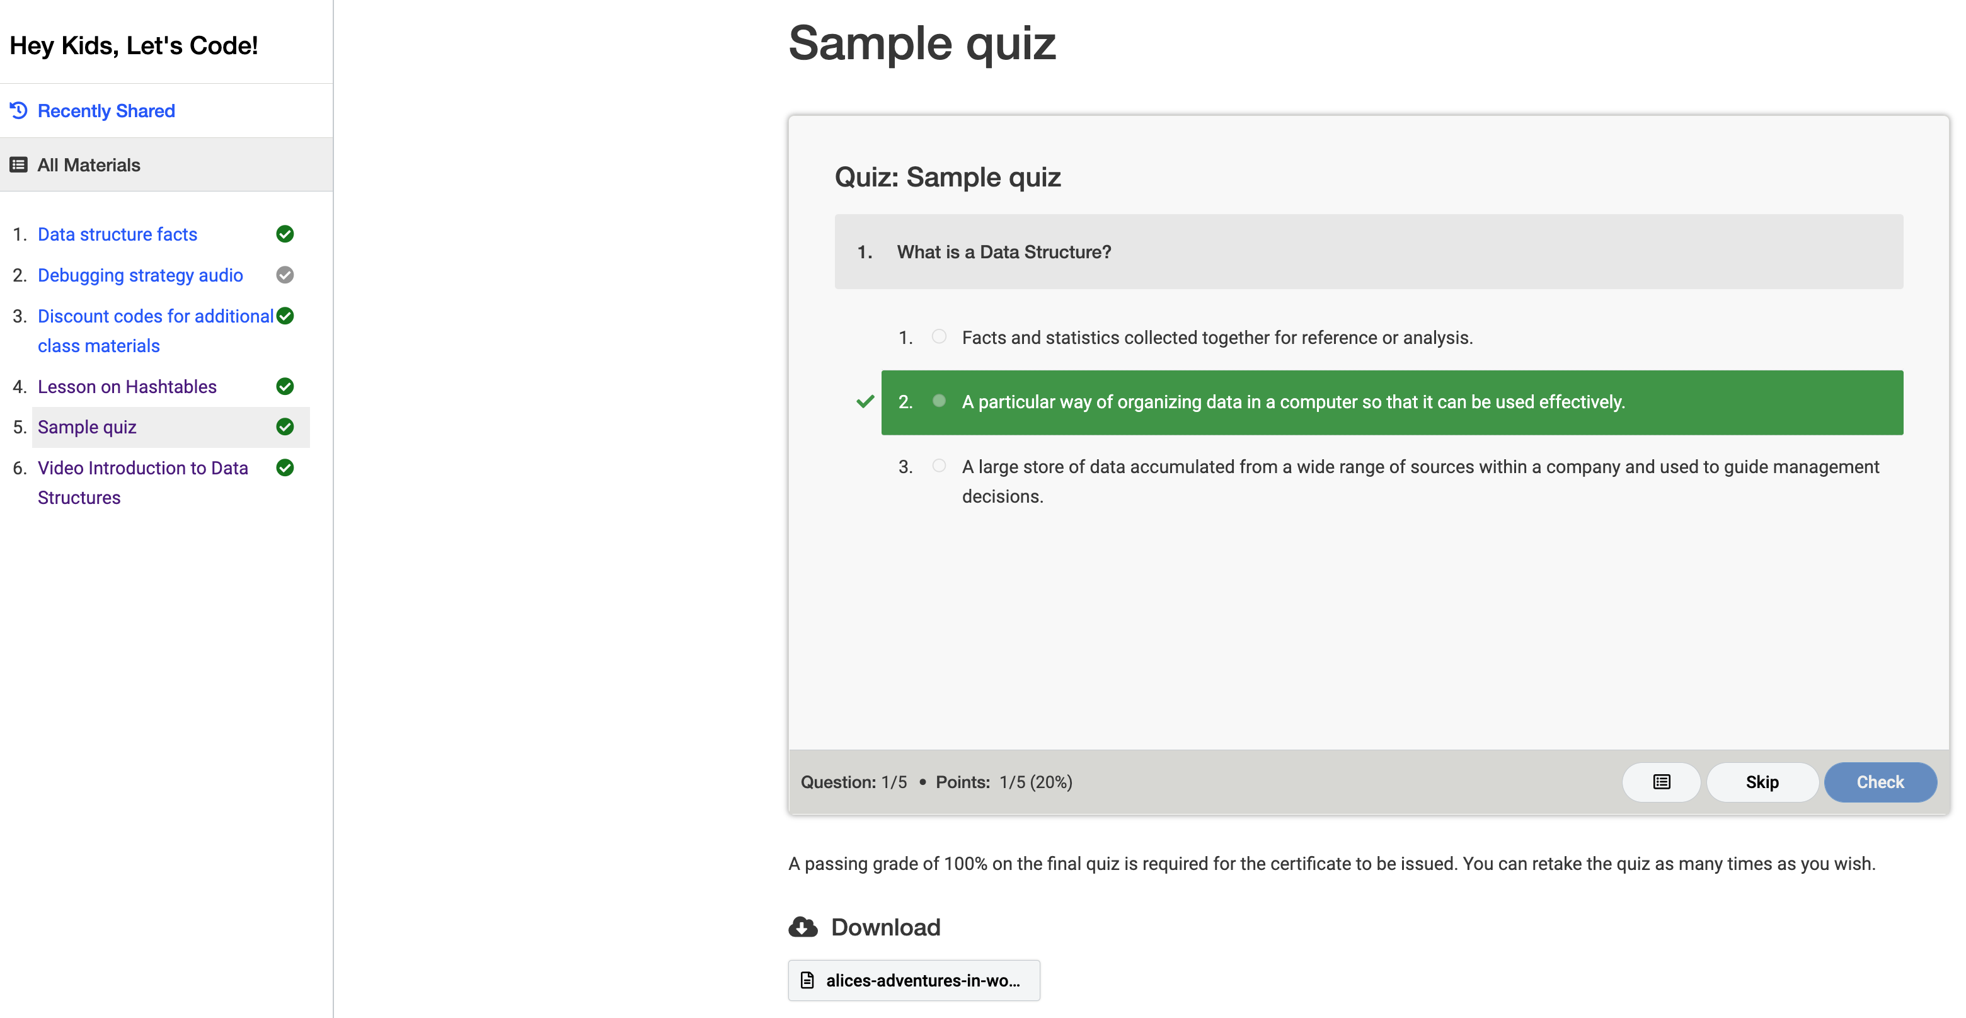
Task: Click the checkmark next to Lesson on Hashtables
Action: pos(285,386)
